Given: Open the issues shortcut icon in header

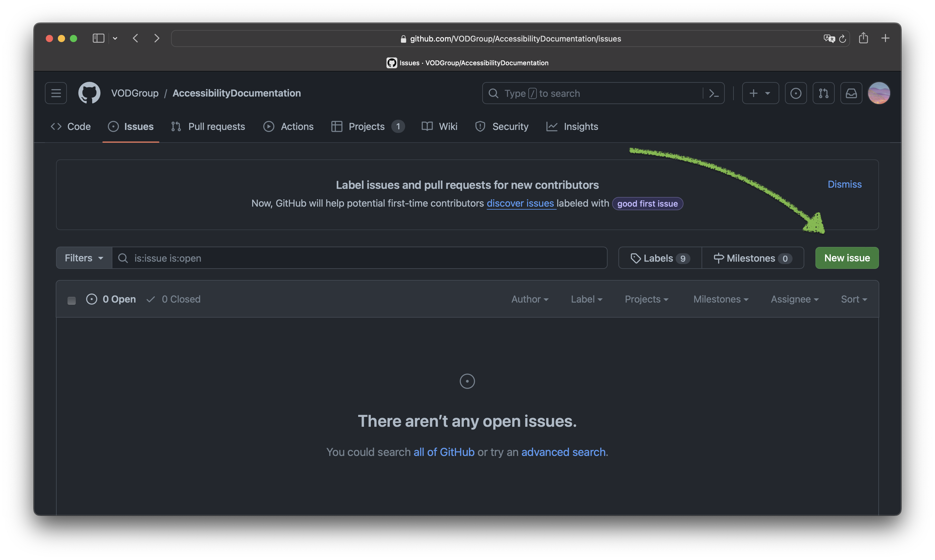Looking at the screenshot, I should coord(796,93).
